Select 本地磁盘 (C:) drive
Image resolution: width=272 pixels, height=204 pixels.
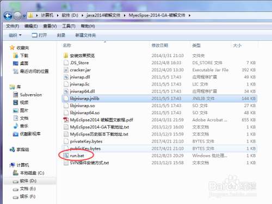29,173
